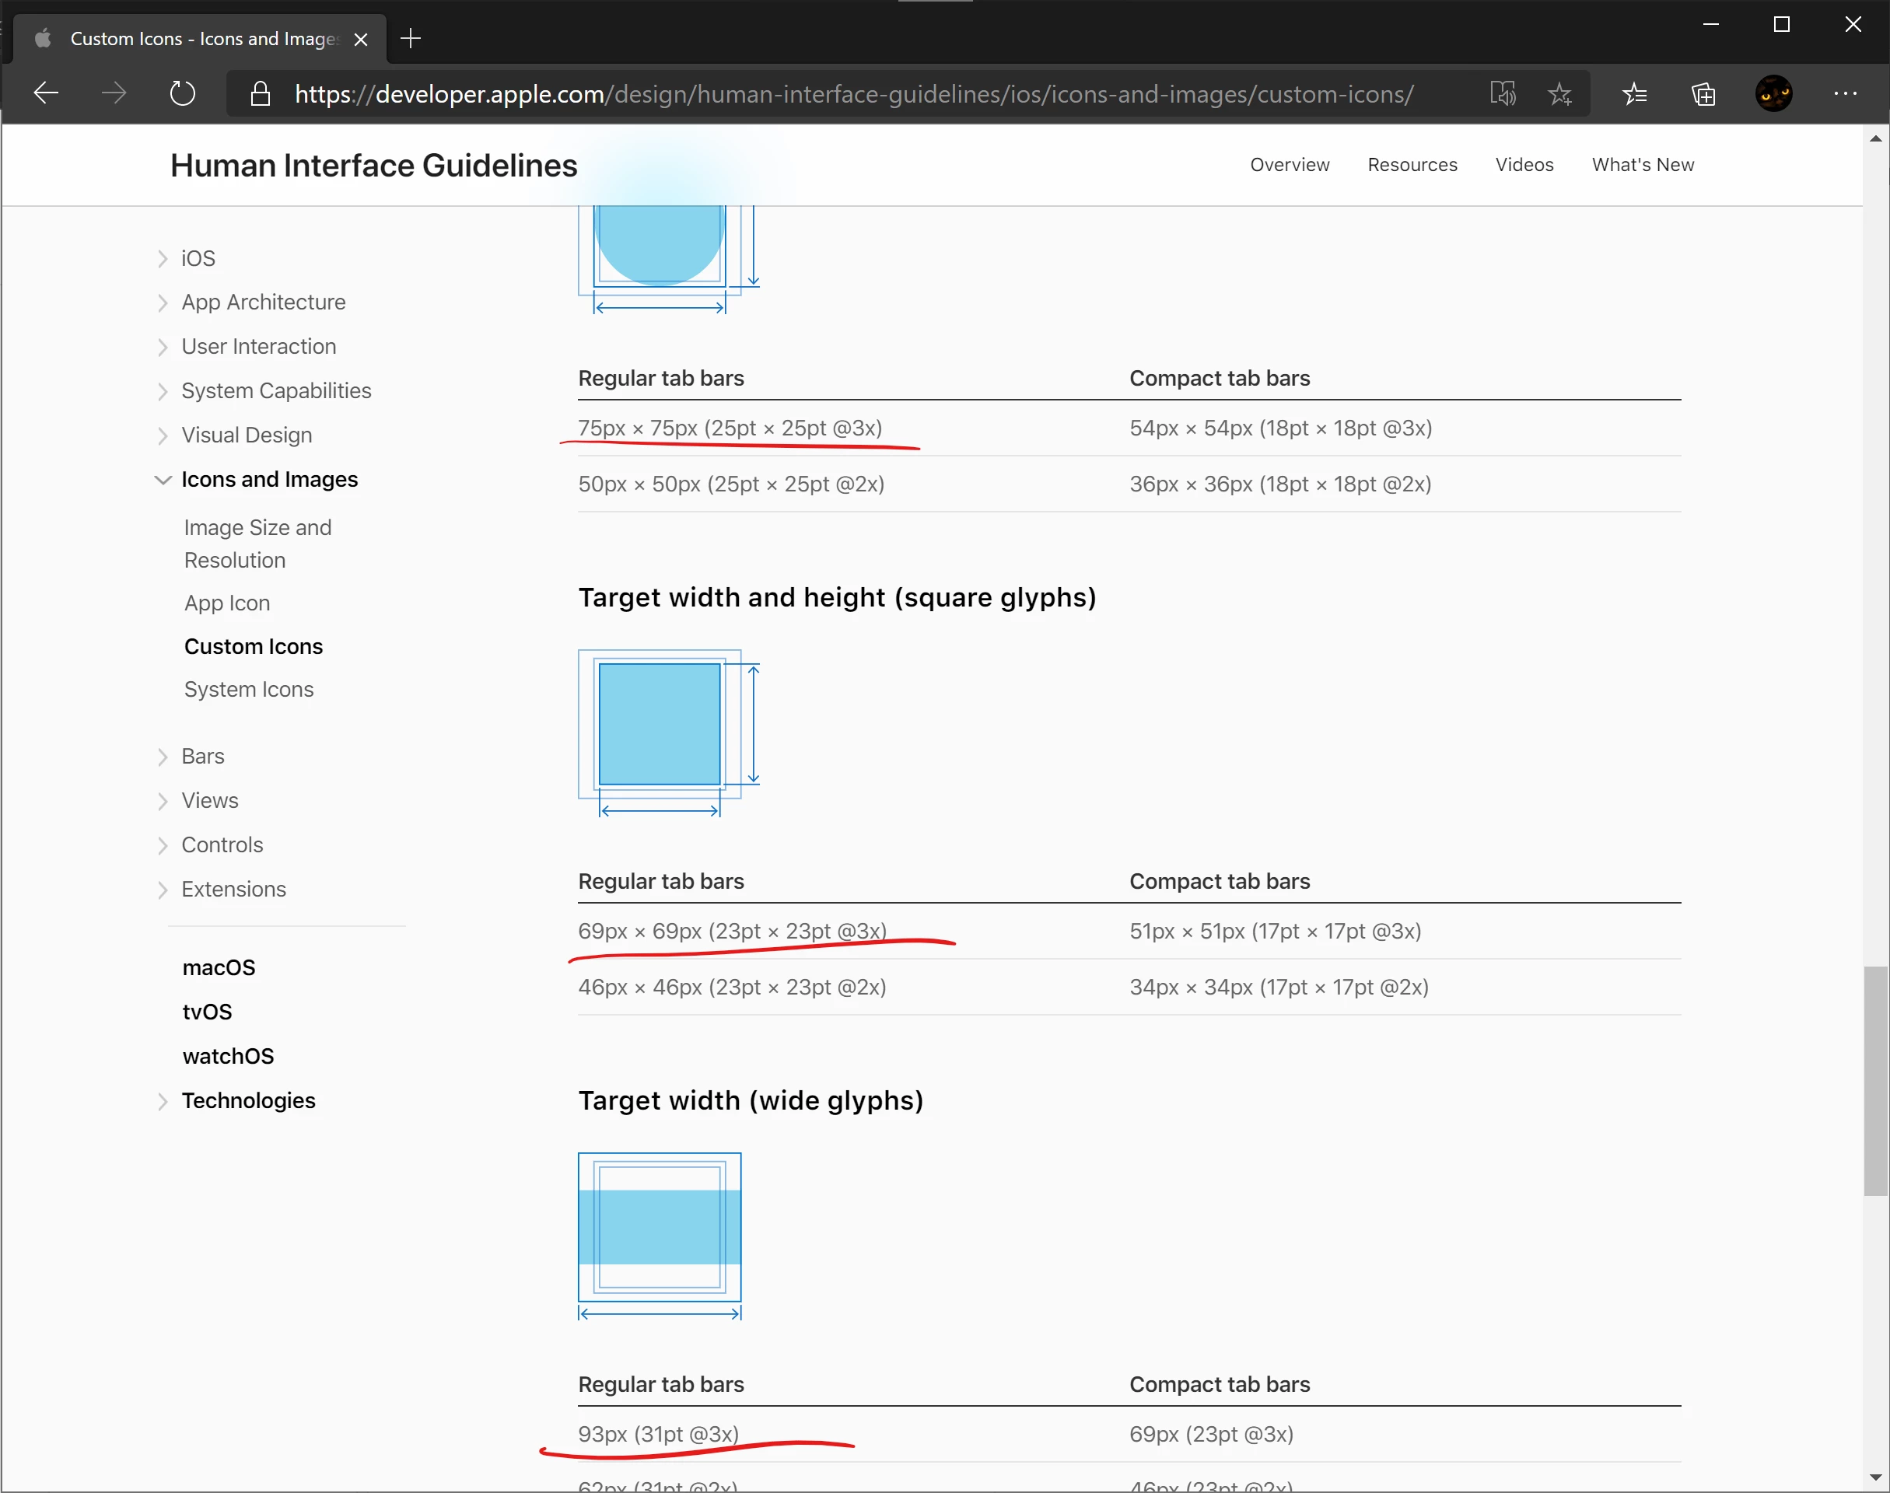The height and width of the screenshot is (1493, 1890).
Task: Open the App Icon sidebar link
Action: (x=226, y=603)
